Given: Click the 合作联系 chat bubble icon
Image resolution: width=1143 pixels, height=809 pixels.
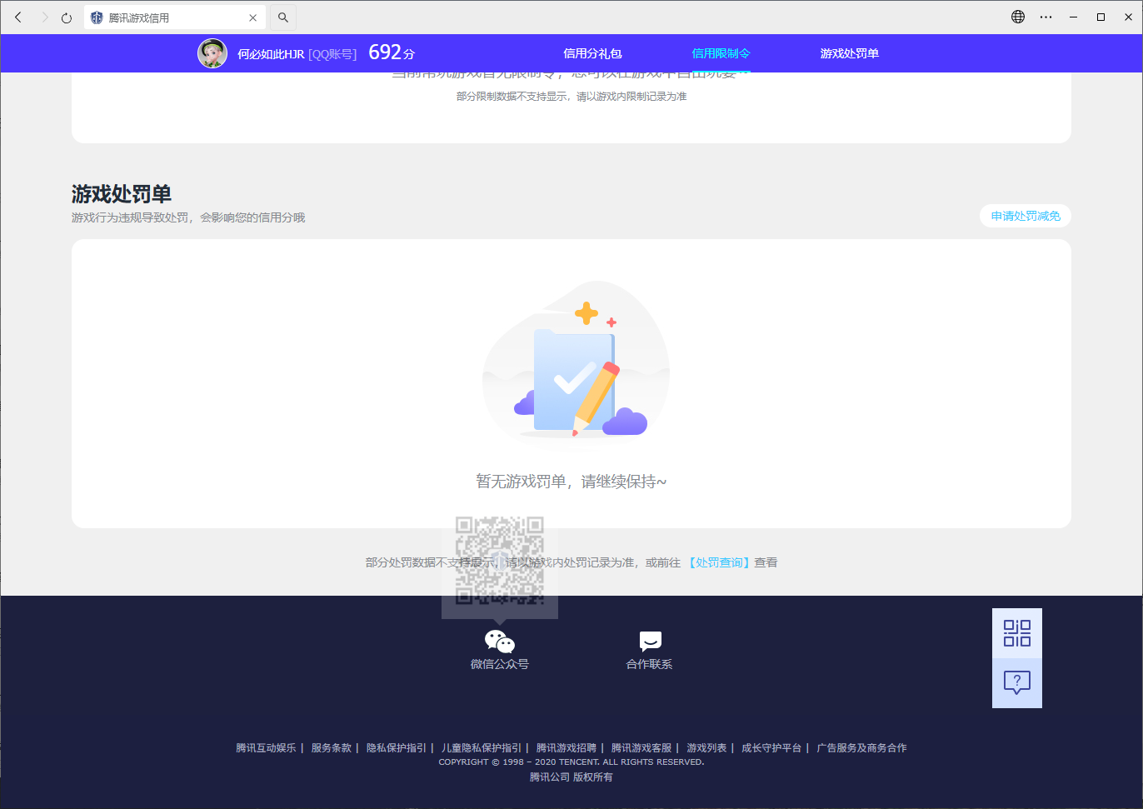Looking at the screenshot, I should coord(650,641).
